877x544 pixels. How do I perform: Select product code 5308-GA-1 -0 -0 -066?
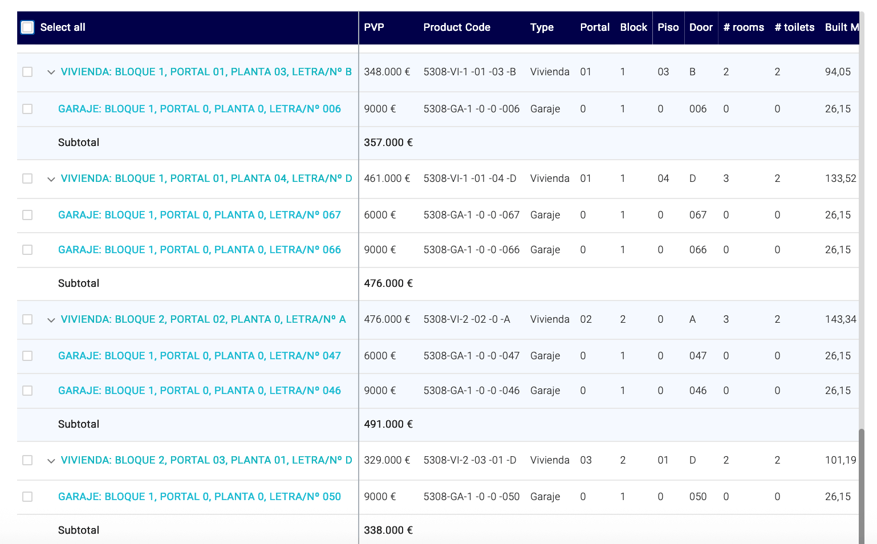[472, 250]
